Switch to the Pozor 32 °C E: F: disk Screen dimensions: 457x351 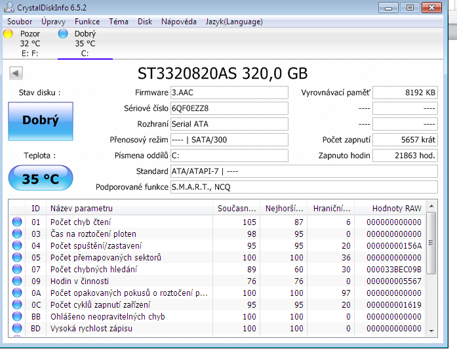[x=30, y=43]
